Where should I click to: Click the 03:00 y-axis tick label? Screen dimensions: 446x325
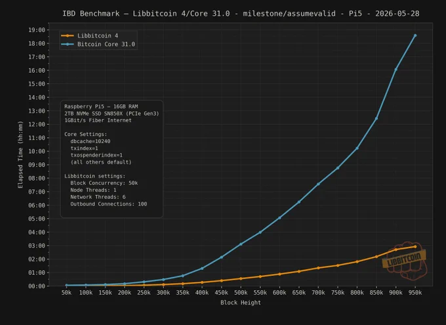(37, 246)
